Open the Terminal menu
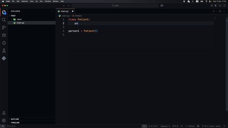This screenshot has width=228, height=128. (48, 1)
